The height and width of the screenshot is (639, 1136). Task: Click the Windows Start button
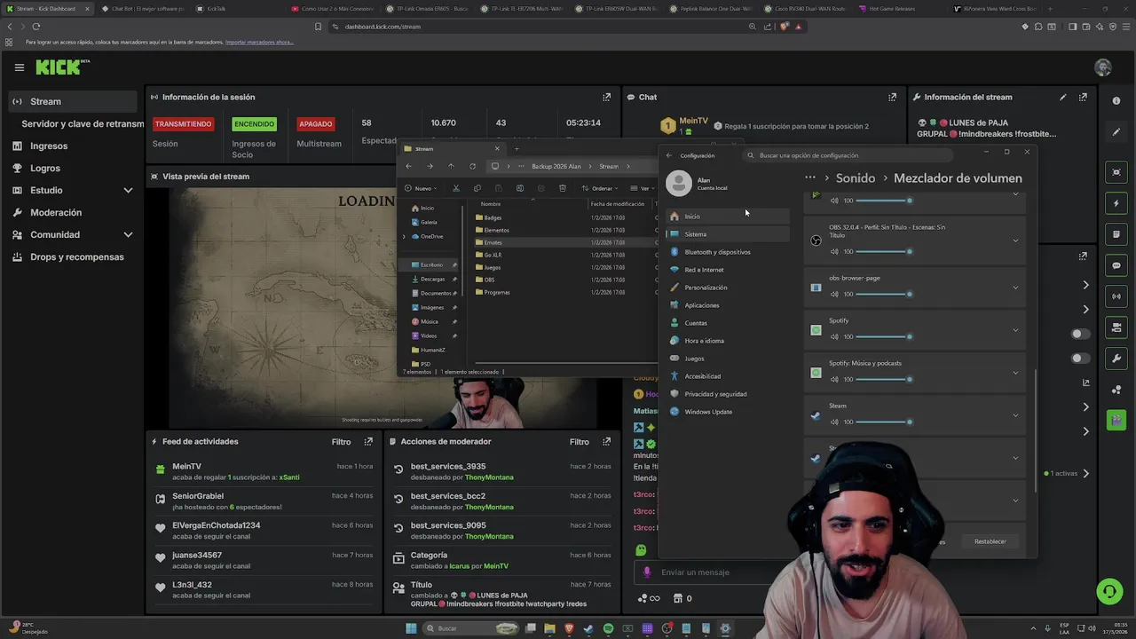click(411, 628)
